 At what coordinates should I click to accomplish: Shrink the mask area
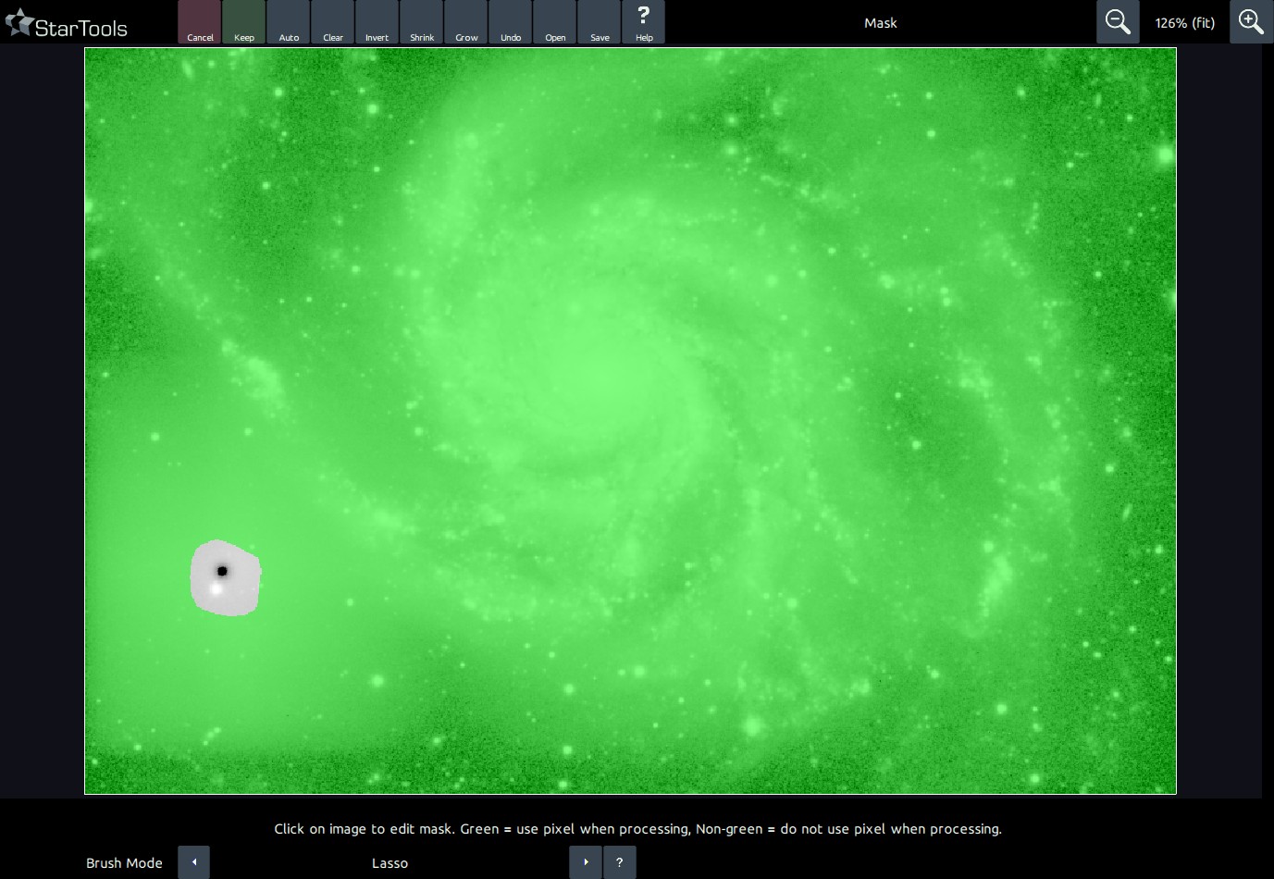[x=422, y=22]
